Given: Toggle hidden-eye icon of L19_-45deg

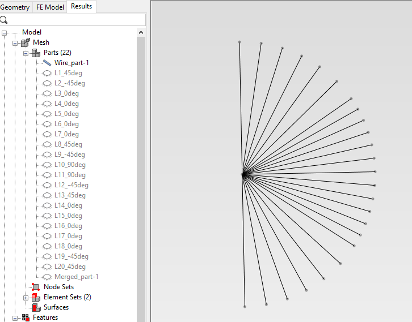Looking at the screenshot, I should coord(47,256).
